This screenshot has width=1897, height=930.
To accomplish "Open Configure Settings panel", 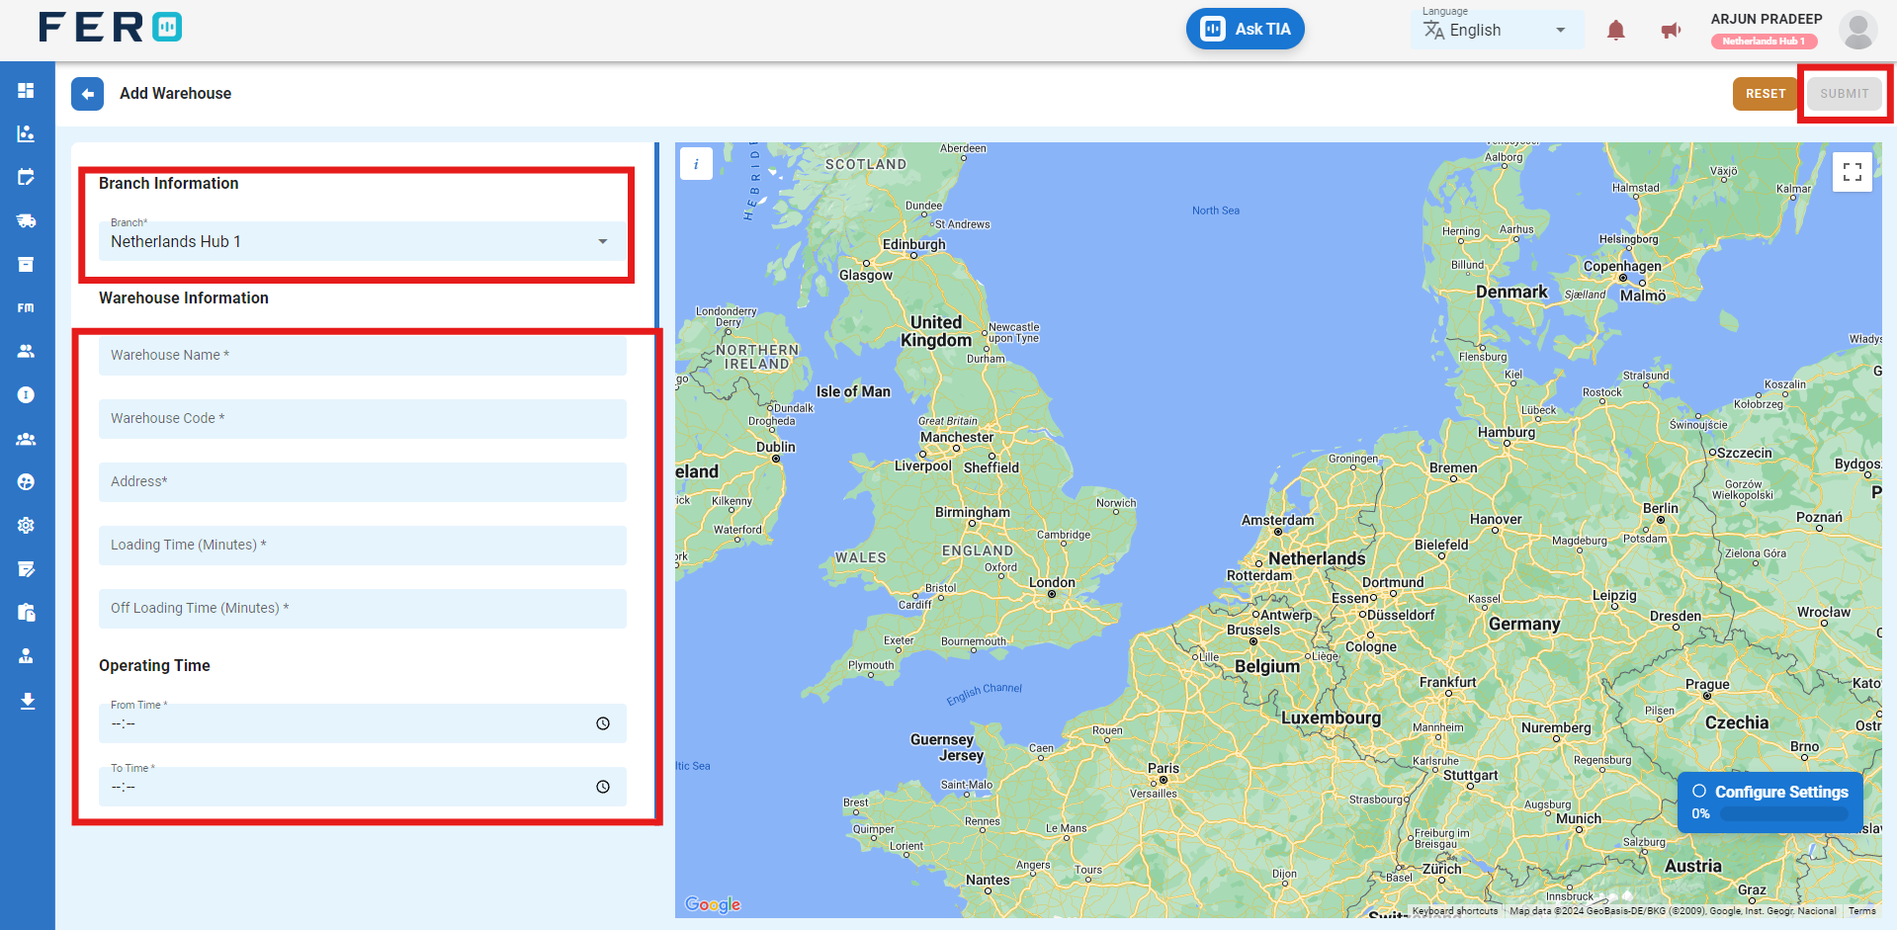I will pos(1770,803).
